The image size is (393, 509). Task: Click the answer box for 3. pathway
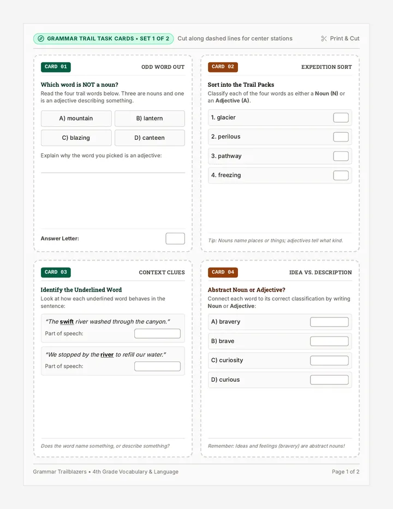[341, 156]
